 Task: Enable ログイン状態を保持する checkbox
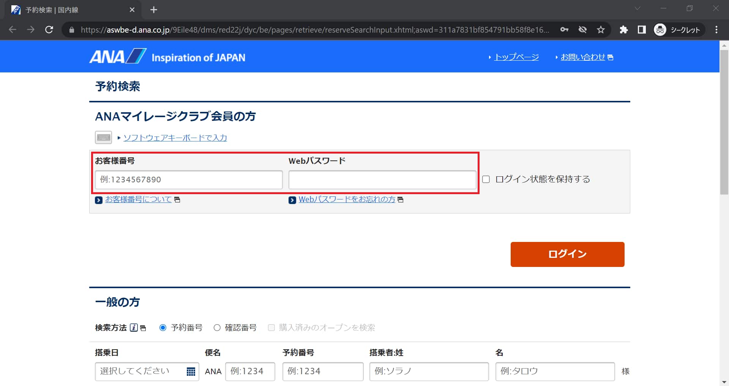486,179
